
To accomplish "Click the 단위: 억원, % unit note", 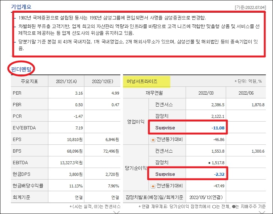I will tap(248, 81).
